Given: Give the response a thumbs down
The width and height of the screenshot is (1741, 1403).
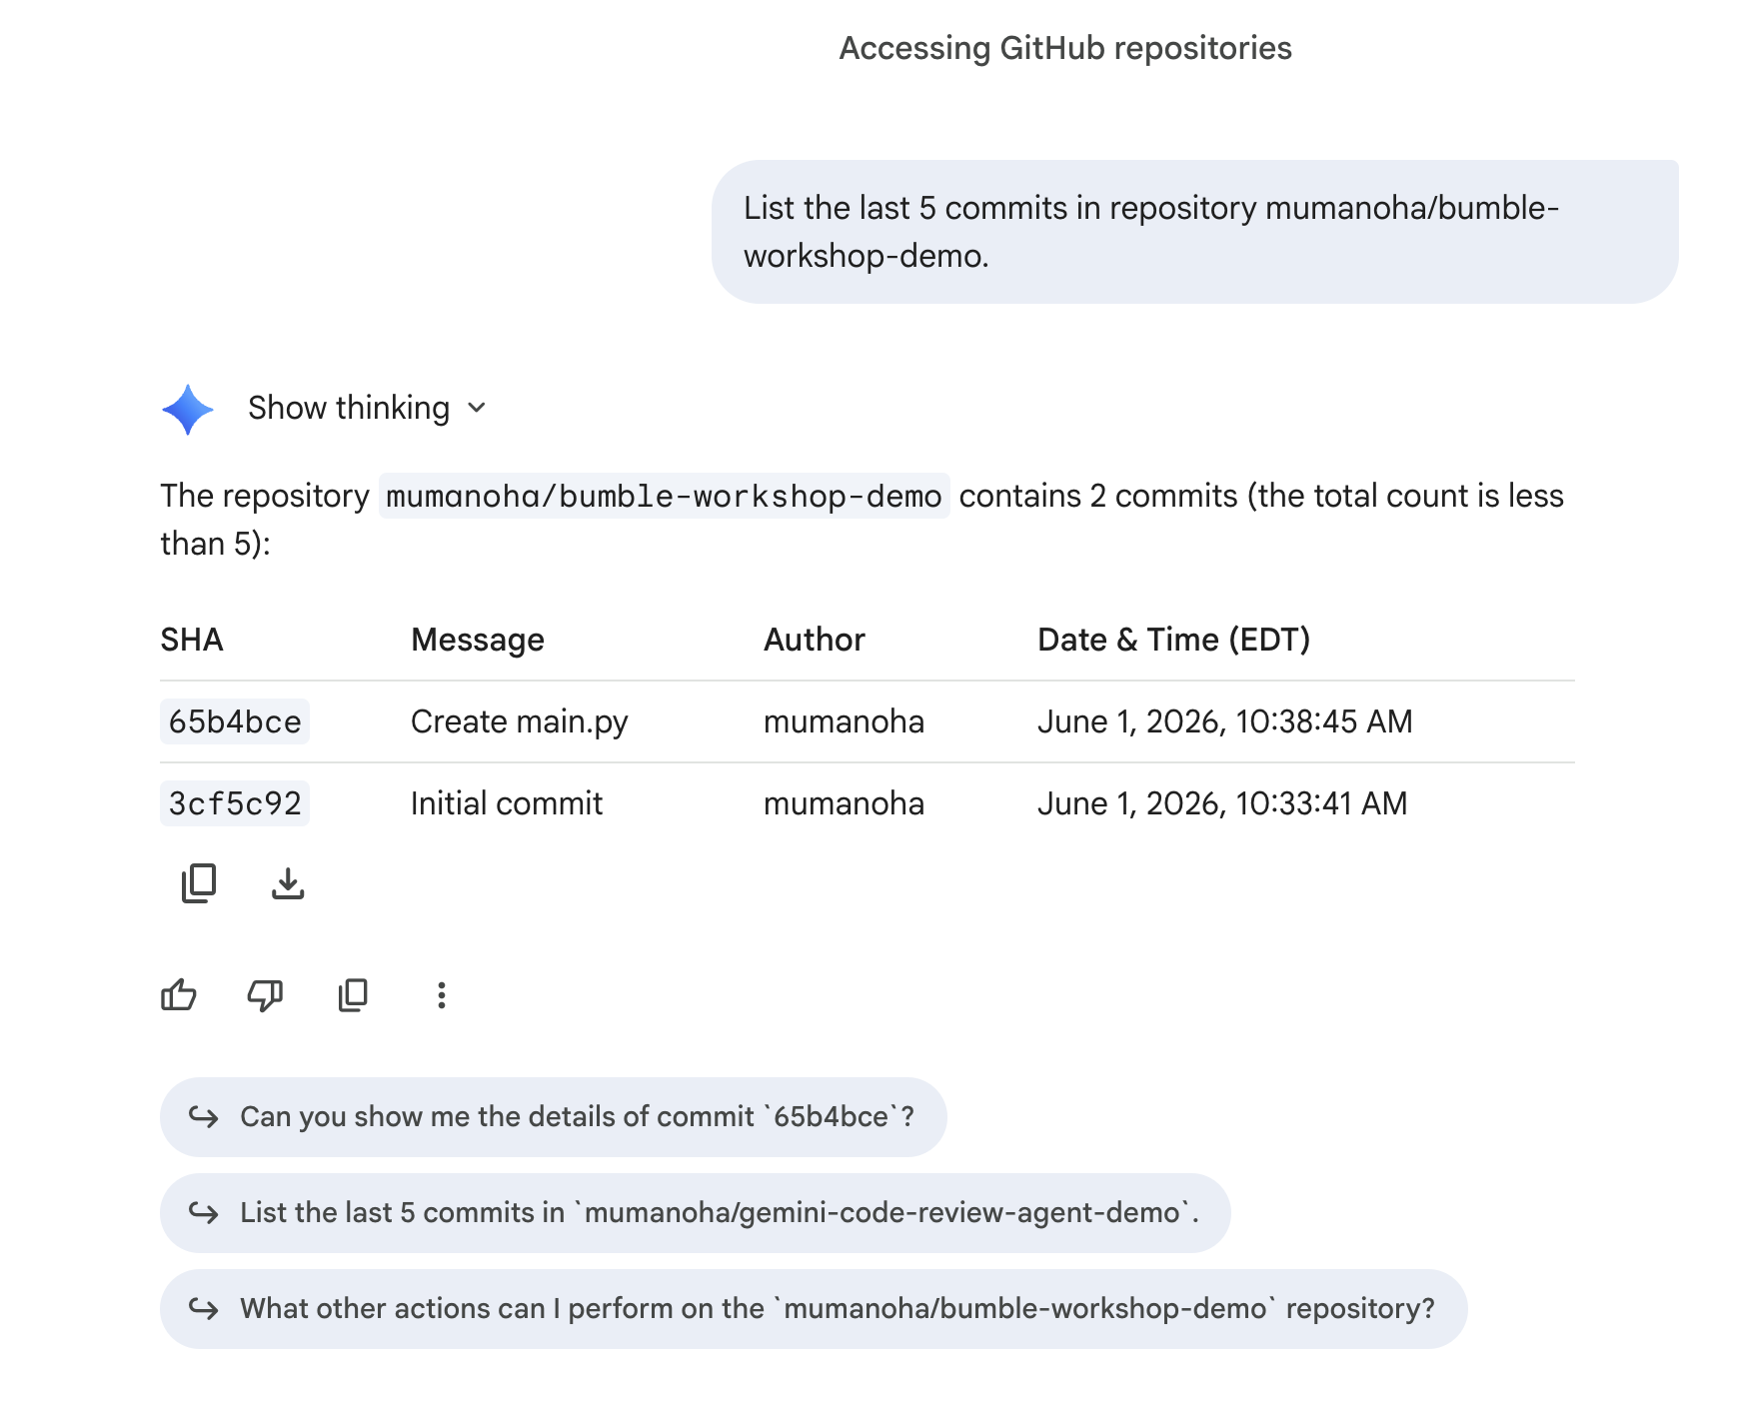Looking at the screenshot, I should click(265, 995).
